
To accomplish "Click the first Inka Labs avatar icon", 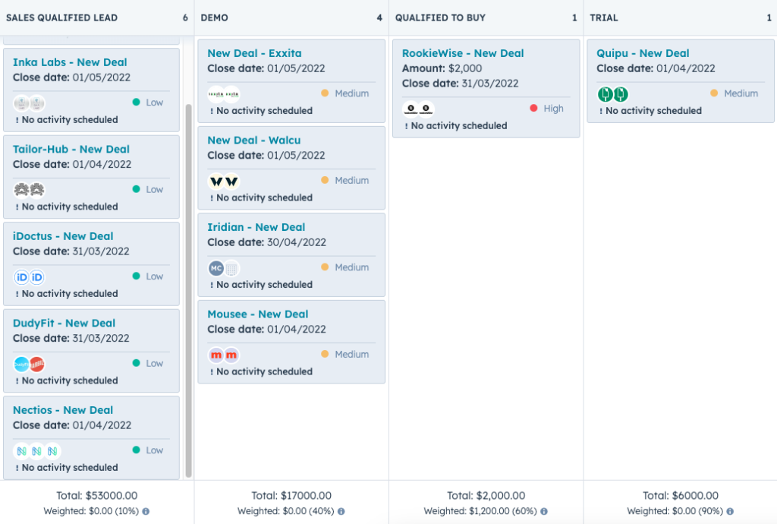I will coord(23,103).
